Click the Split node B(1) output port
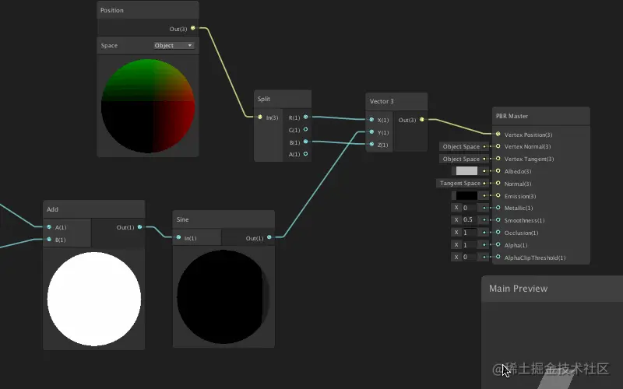Image resolution: width=623 pixels, height=389 pixels. (x=305, y=142)
